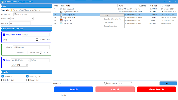
Task: Click the folder icon in Search In field
Action: (x=11, y=10)
